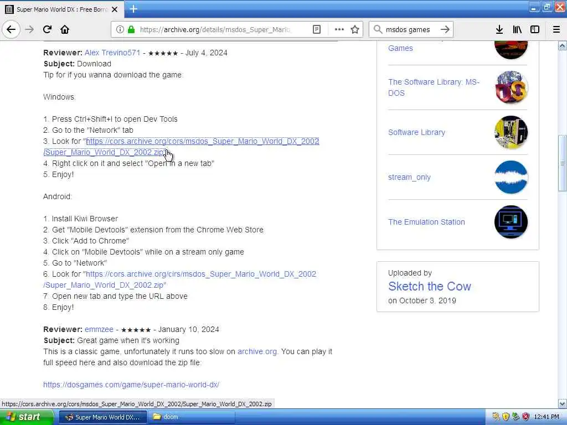Viewport: 567px width, 425px height.
Task: Click the Software Library thumbnail image
Action: [x=511, y=132]
